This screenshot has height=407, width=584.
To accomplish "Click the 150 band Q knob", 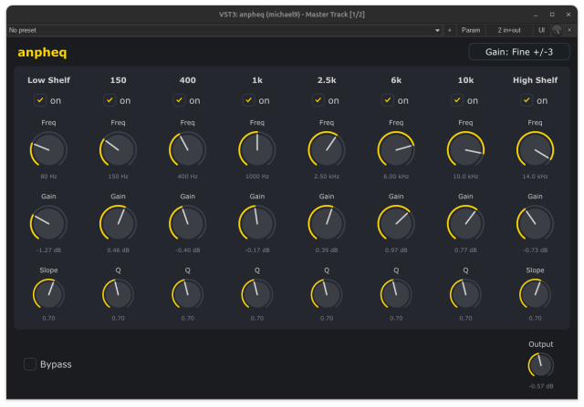I will (x=118, y=294).
